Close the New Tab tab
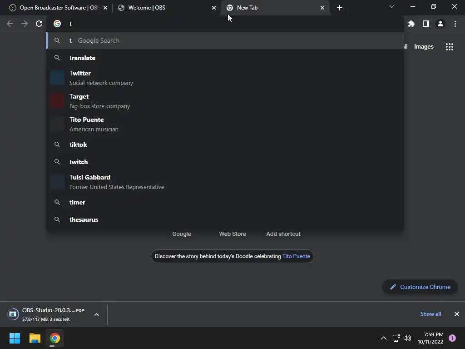 coord(322,8)
